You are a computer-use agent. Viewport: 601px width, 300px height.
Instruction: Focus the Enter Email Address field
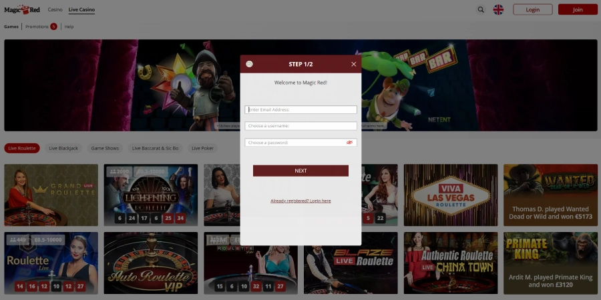click(x=300, y=110)
